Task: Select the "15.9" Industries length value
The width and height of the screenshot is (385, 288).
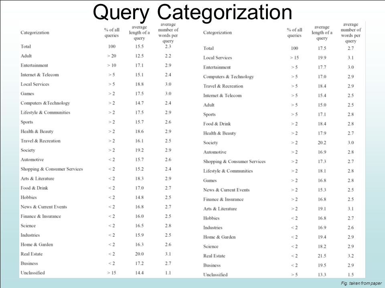Action: pos(139,235)
